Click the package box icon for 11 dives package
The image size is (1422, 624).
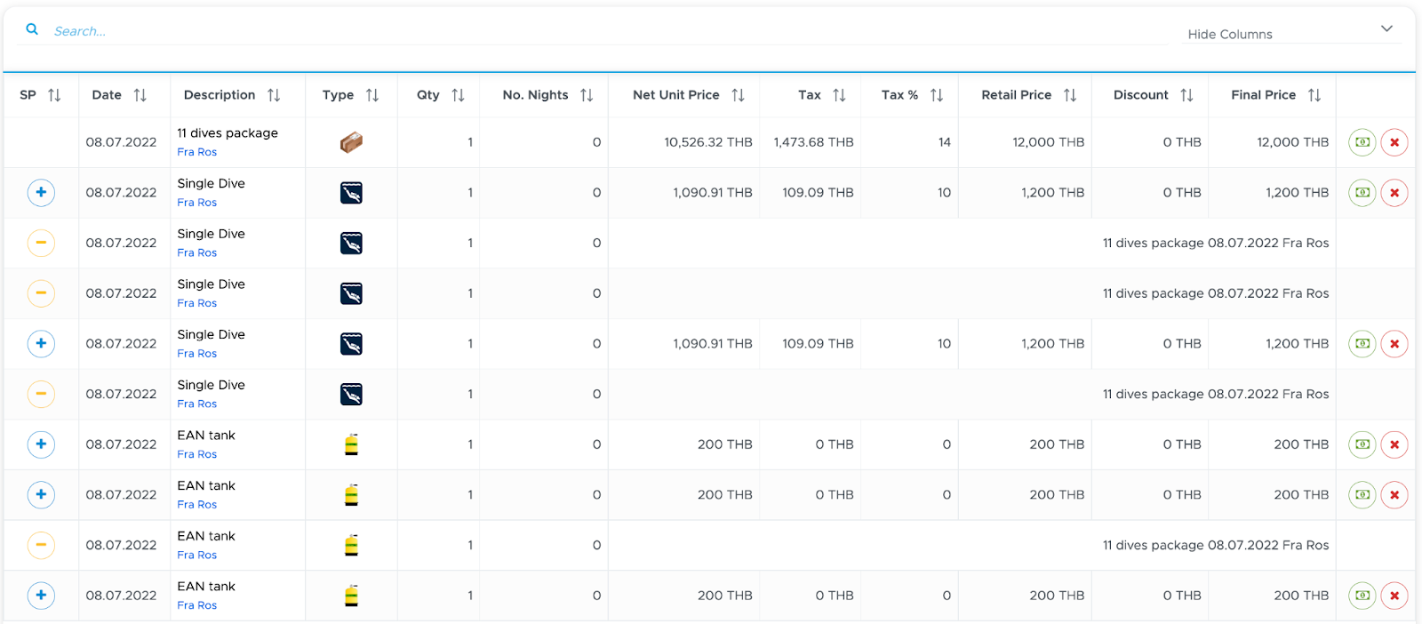pos(351,142)
